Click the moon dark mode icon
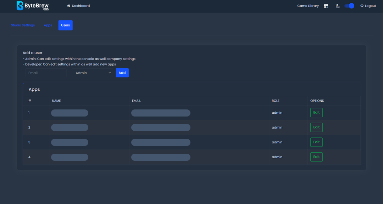This screenshot has height=204, width=383. 338,6
